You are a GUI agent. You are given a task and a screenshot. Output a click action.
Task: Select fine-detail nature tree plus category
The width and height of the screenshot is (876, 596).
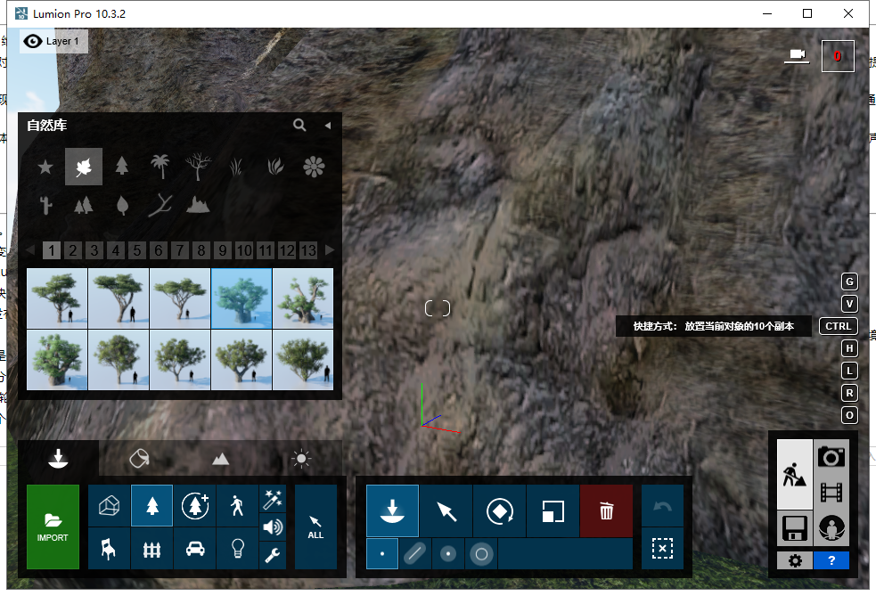[x=195, y=505]
